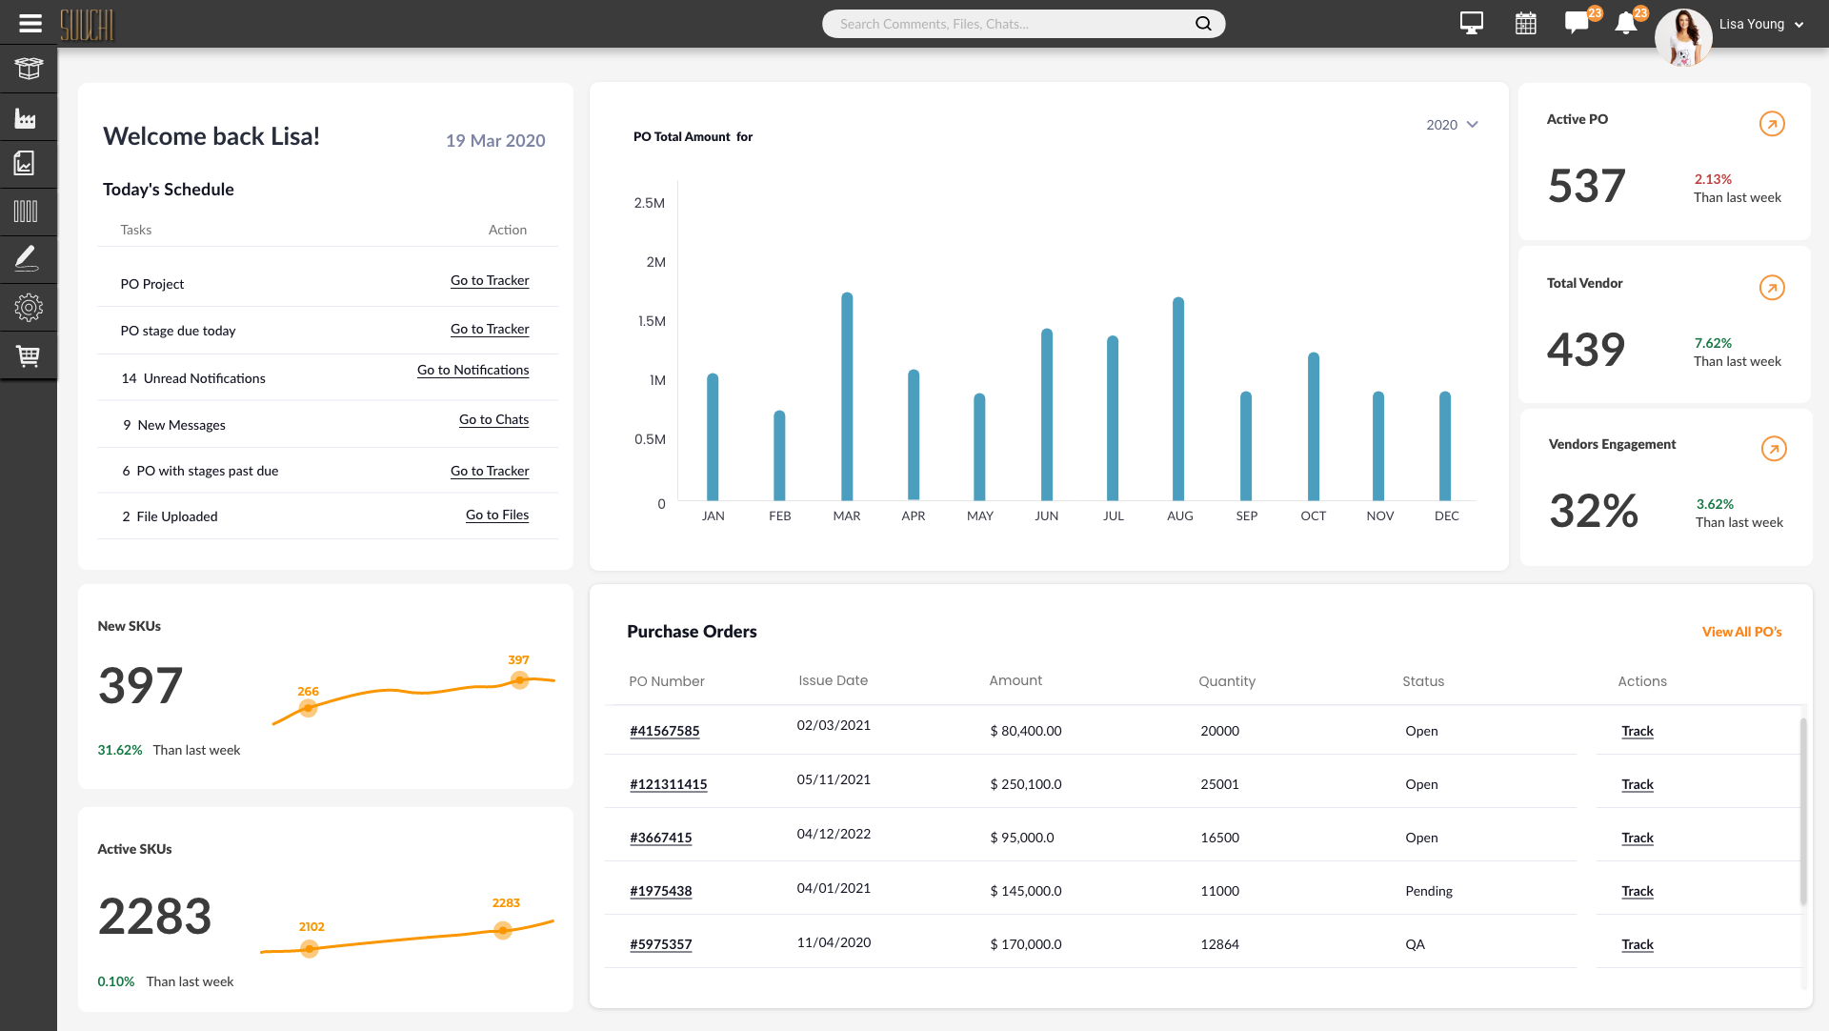This screenshot has height=1031, width=1829.
Task: Click the search magnifier icon
Action: [1203, 24]
